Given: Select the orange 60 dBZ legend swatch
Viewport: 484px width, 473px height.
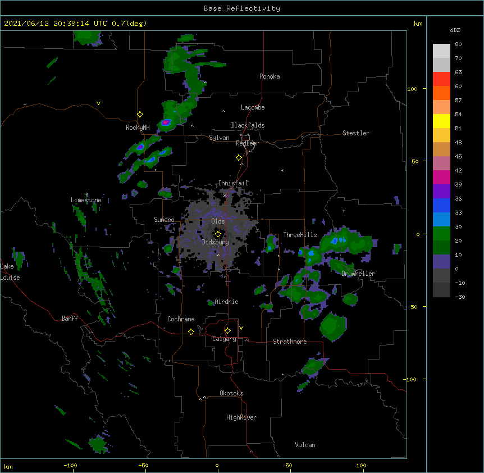Looking at the screenshot, I should 441,93.
